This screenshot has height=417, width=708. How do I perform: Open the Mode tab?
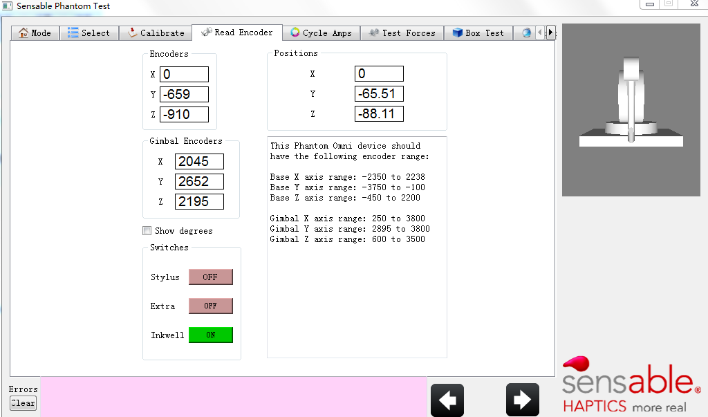pyautogui.click(x=35, y=33)
